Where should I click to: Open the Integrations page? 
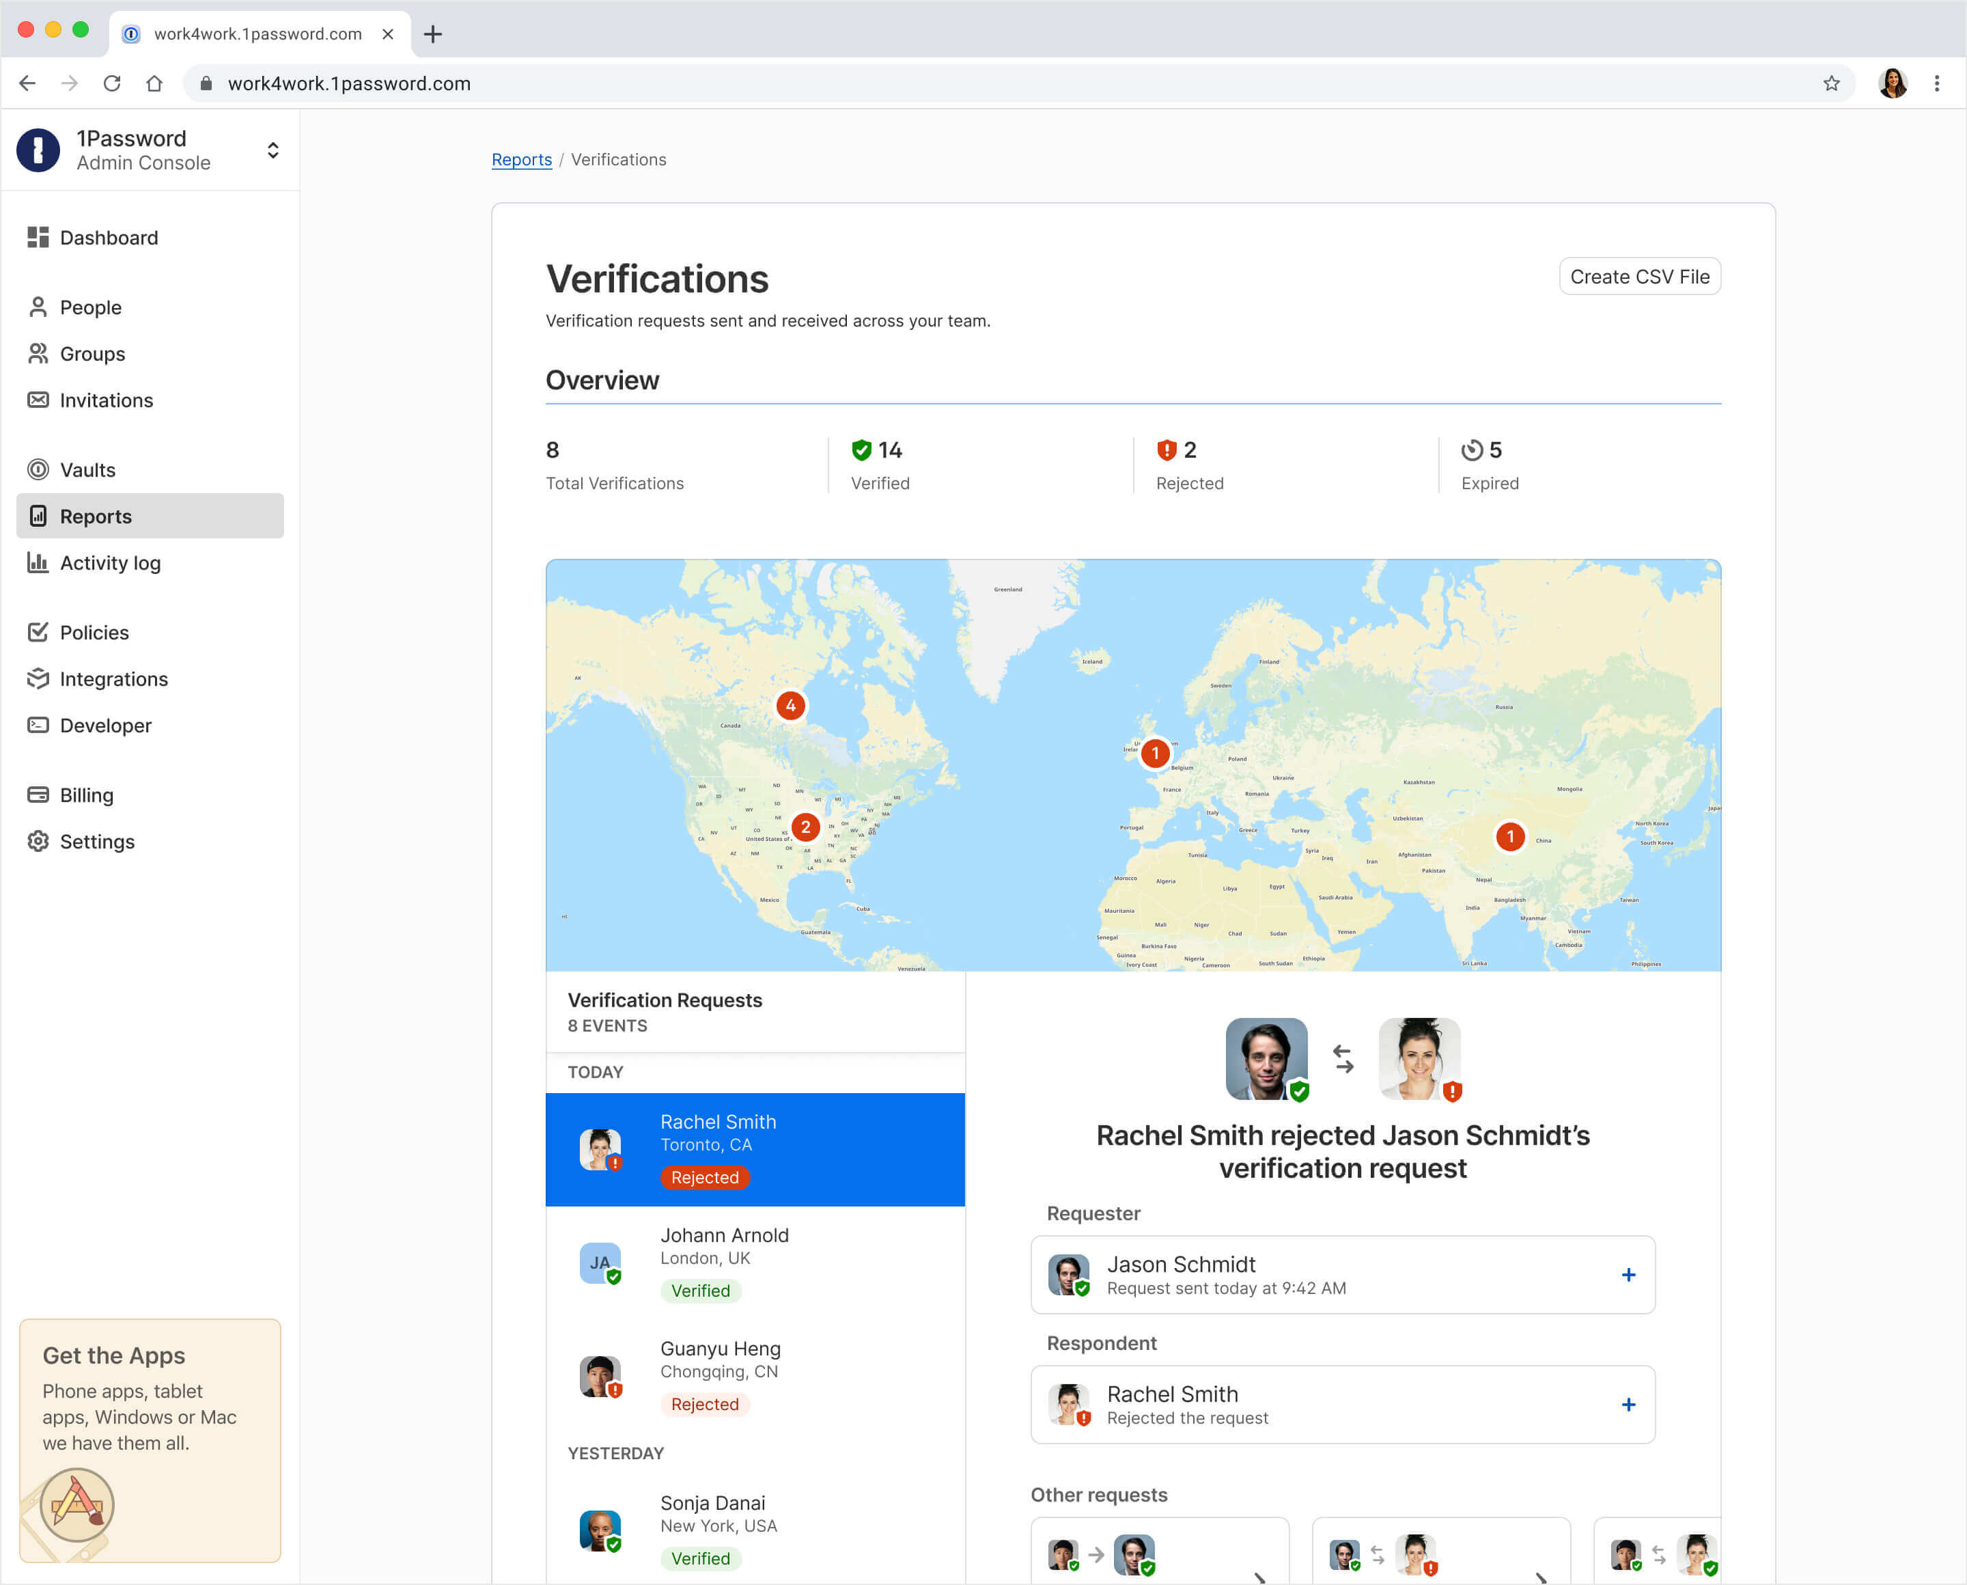[x=114, y=678]
